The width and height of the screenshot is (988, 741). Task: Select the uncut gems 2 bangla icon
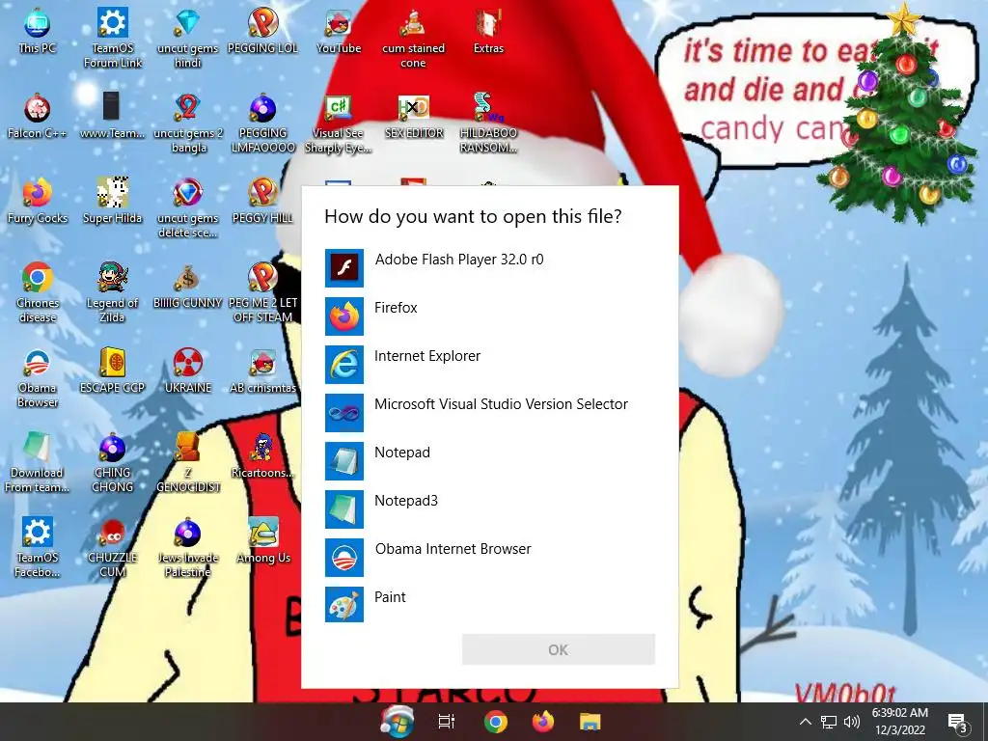[x=188, y=123]
